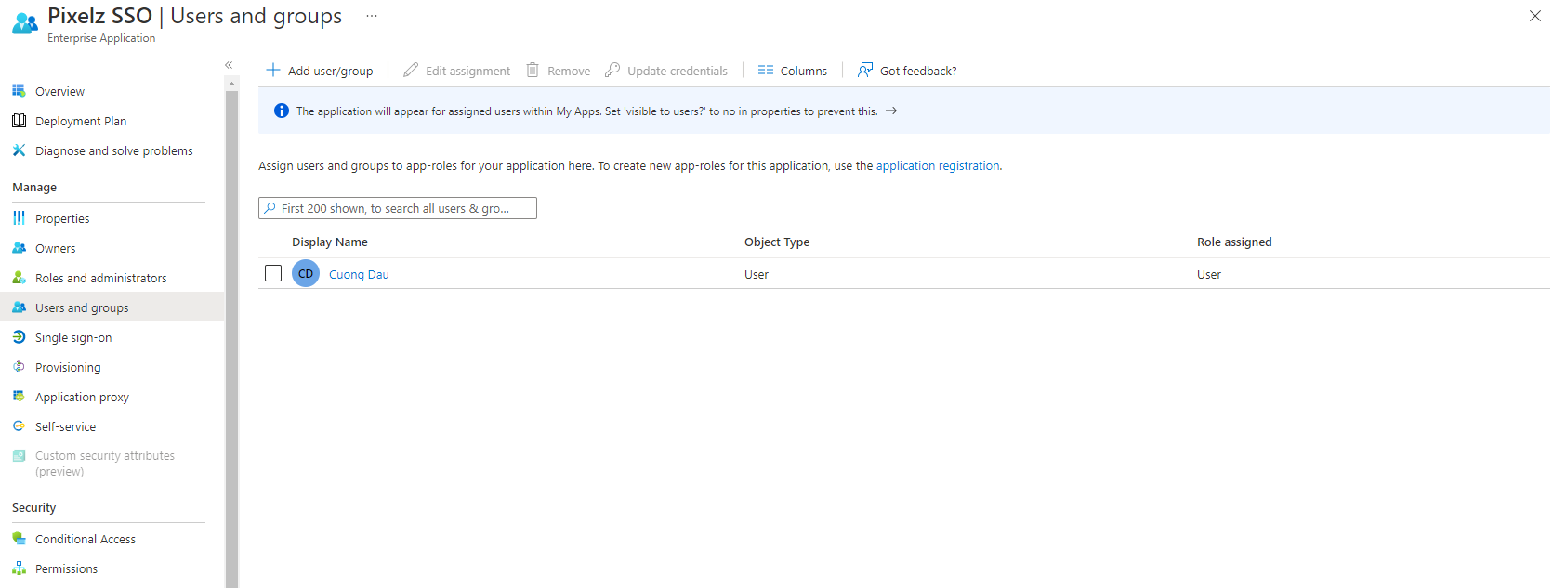Image resolution: width=1553 pixels, height=588 pixels.
Task: Sort by Role assigned column header
Action: pos(1234,242)
